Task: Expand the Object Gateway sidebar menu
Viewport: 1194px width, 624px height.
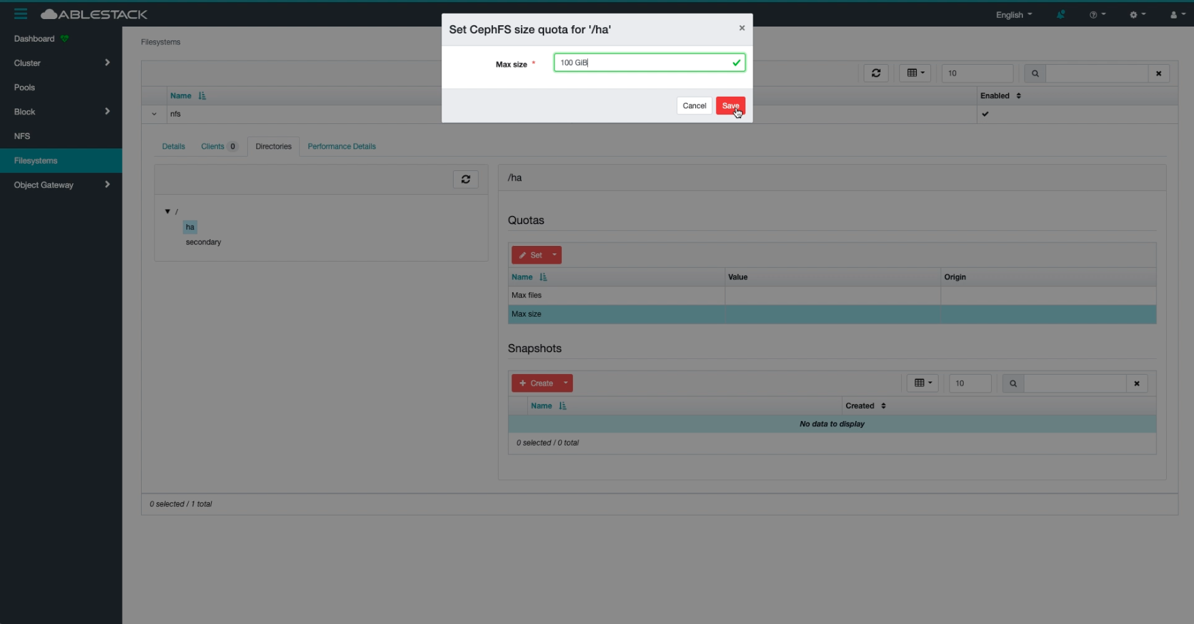Action: click(x=61, y=185)
